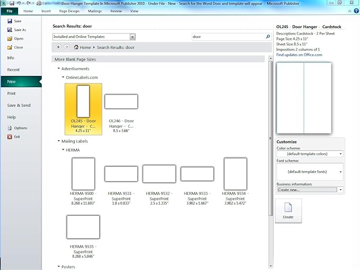Go back with the left arrow button

(x=59, y=47)
